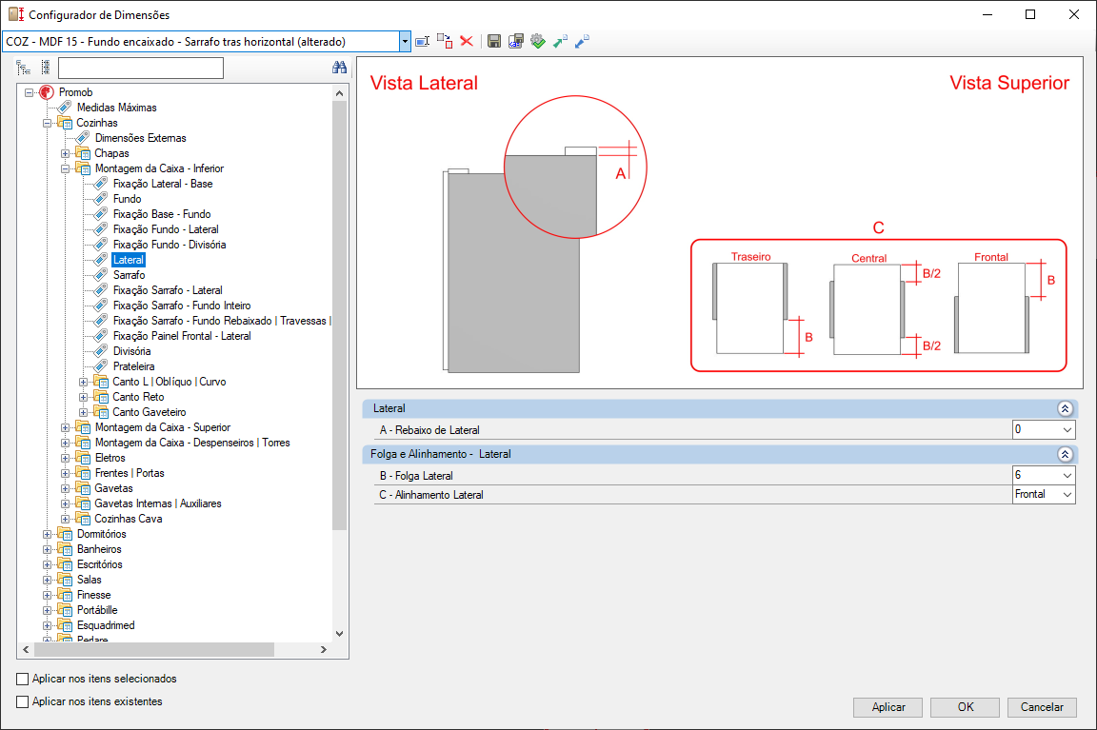Screen dimensions: 1097x730
Task: Collapse all tree nodes using the tree icon
Action: tap(46, 68)
